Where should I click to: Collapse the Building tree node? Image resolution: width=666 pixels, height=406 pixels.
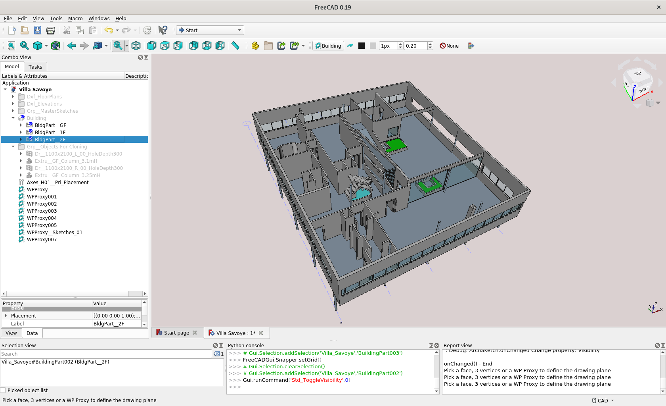coord(13,118)
